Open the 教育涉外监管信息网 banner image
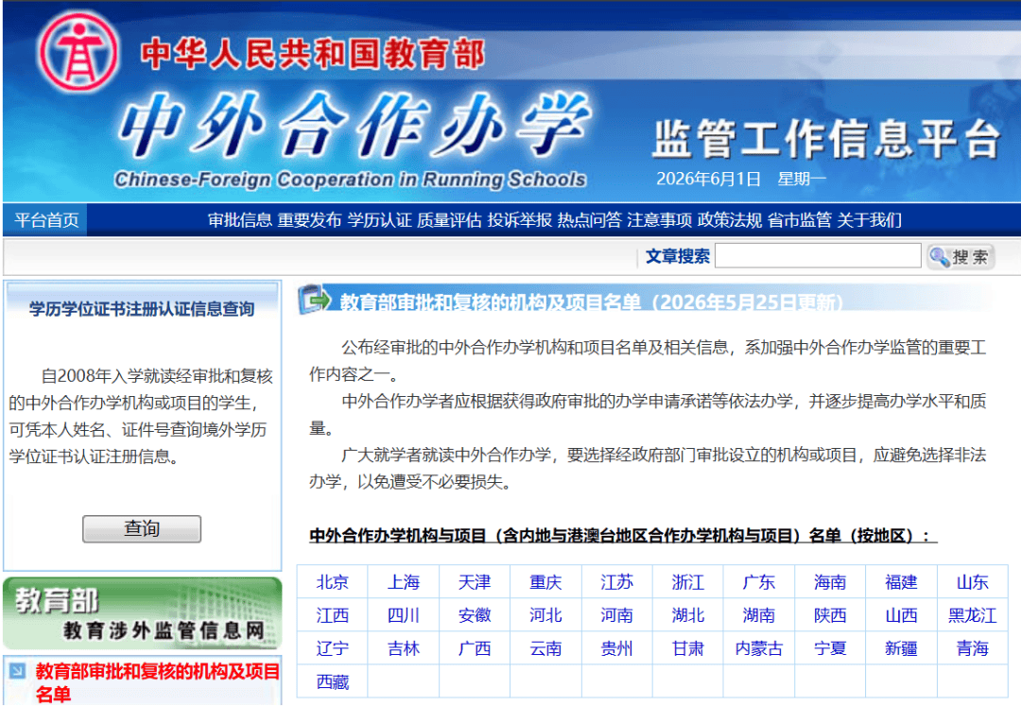Screen dimensions: 1021x706 142,613
